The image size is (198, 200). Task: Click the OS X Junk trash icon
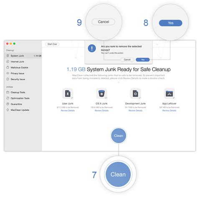click(102, 93)
